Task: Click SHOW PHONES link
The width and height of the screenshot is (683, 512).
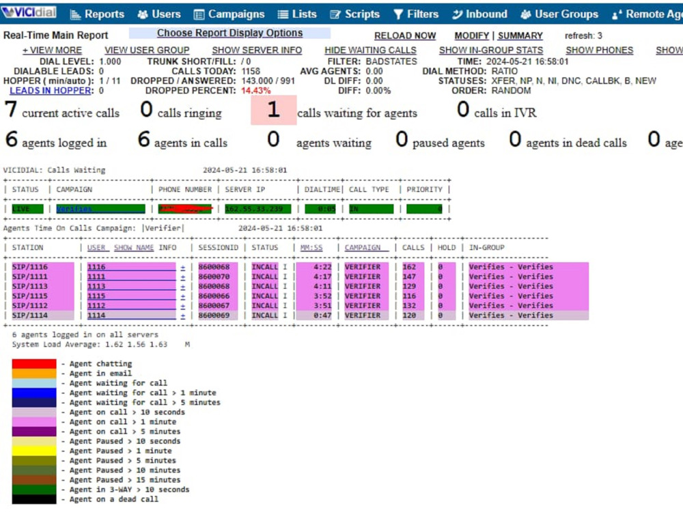Action: [600, 51]
